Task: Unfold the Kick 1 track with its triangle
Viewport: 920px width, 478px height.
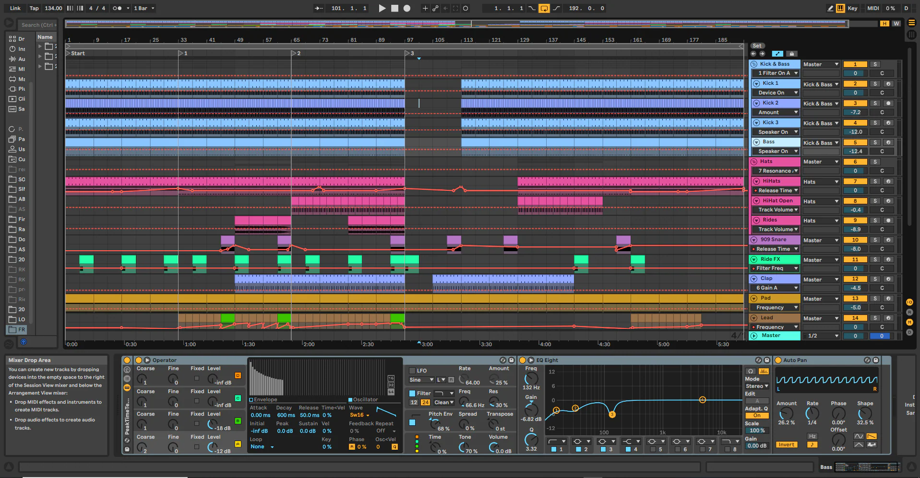Action: coord(756,84)
